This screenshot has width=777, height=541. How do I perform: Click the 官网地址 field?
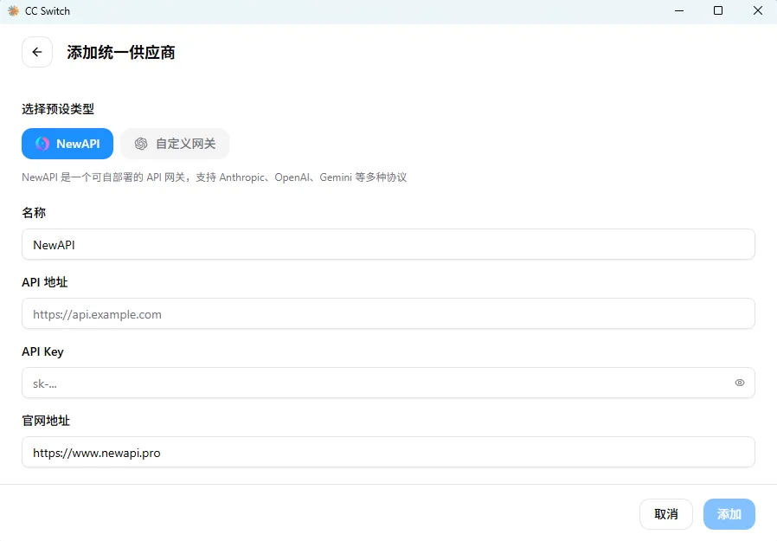(x=388, y=452)
